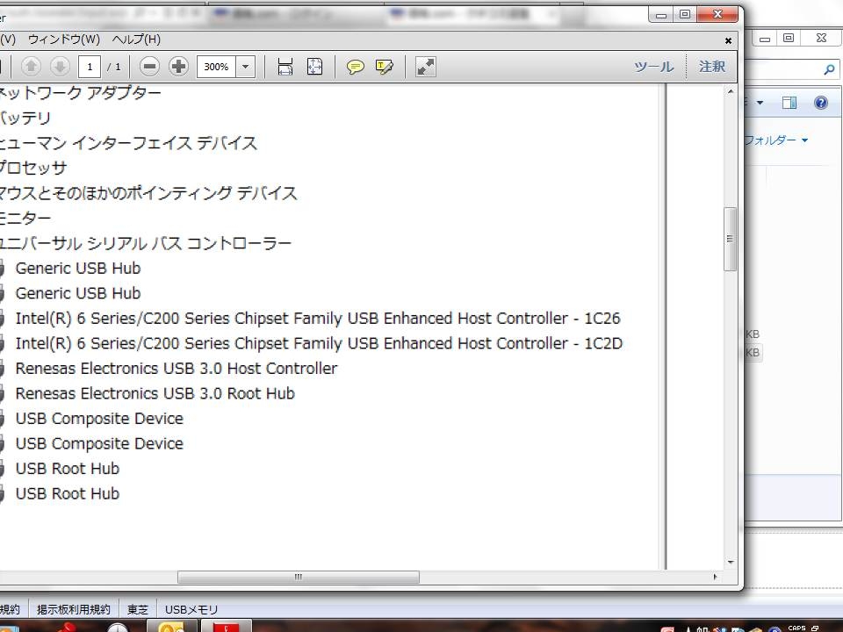Click the vertical scrollbar down arrow

click(x=730, y=562)
